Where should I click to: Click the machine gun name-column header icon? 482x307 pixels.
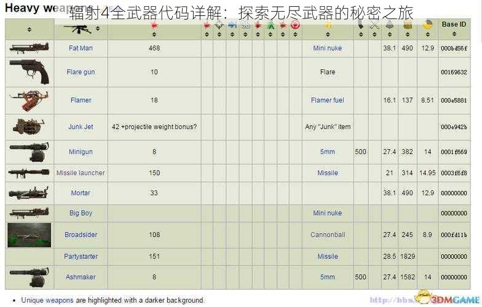click(x=77, y=29)
